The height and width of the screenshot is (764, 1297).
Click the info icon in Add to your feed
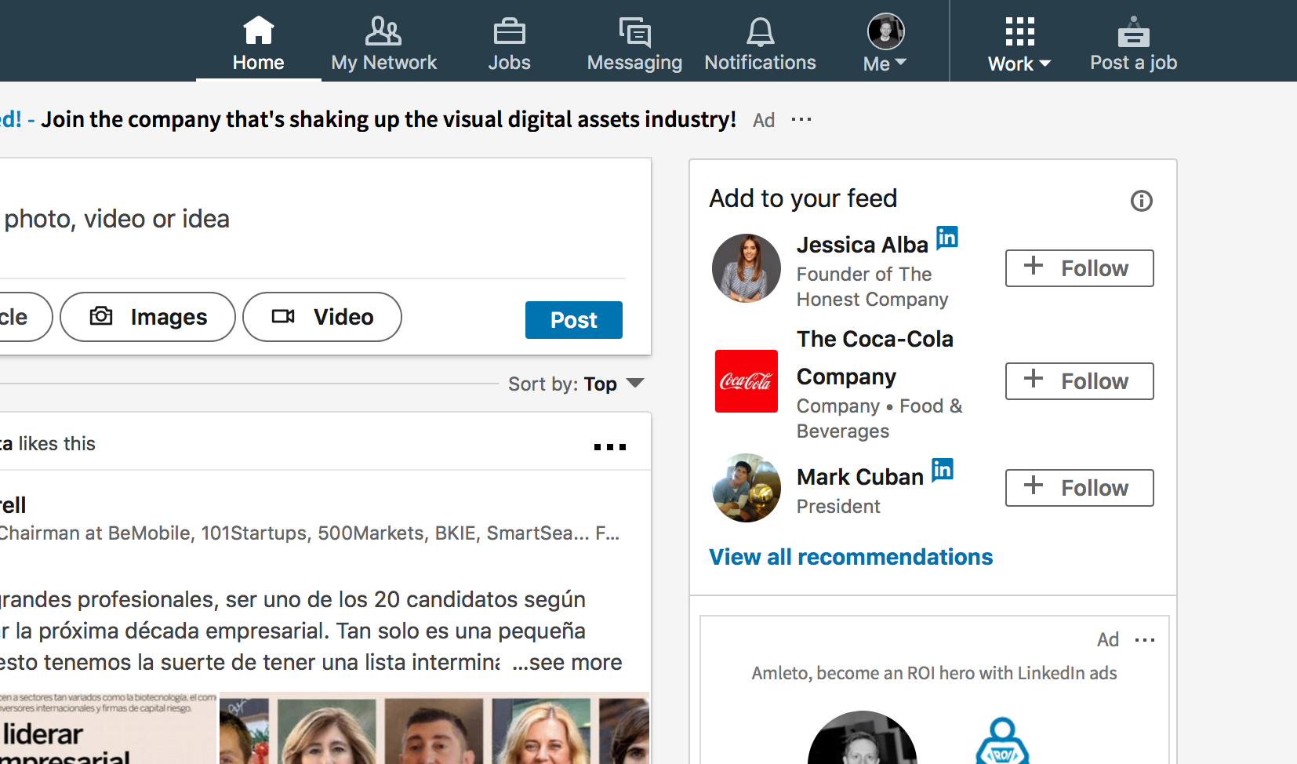tap(1142, 201)
